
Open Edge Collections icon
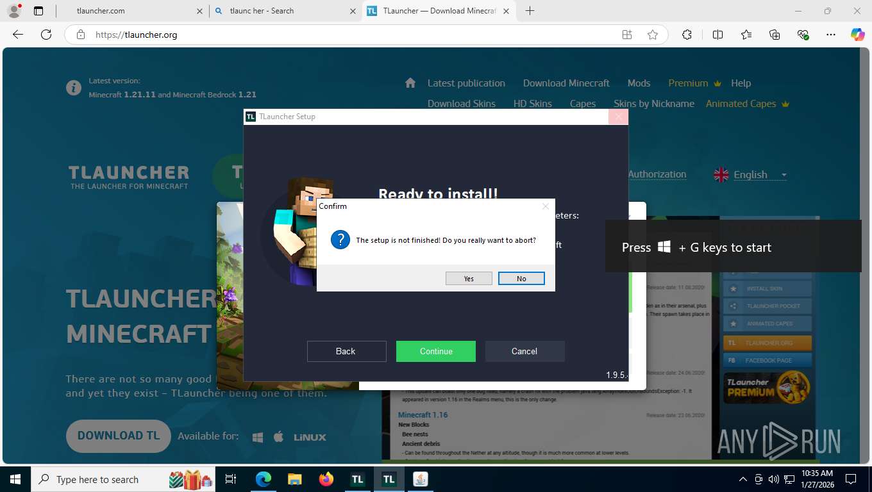pyautogui.click(x=775, y=35)
